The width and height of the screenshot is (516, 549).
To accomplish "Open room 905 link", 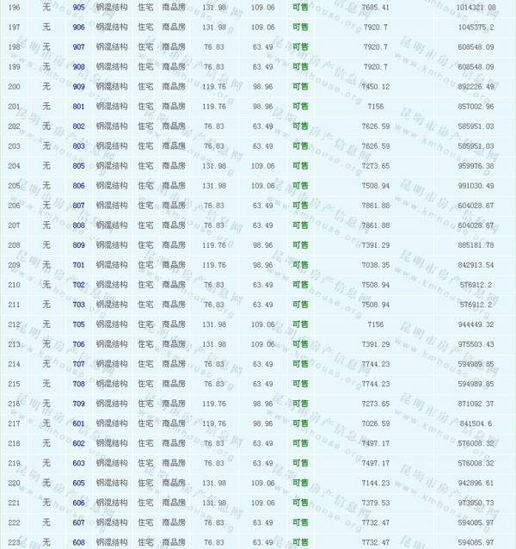I will pos(79,7).
